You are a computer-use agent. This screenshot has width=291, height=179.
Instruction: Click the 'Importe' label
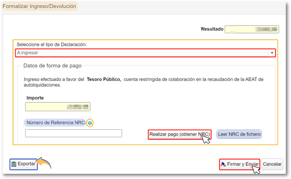(x=35, y=98)
